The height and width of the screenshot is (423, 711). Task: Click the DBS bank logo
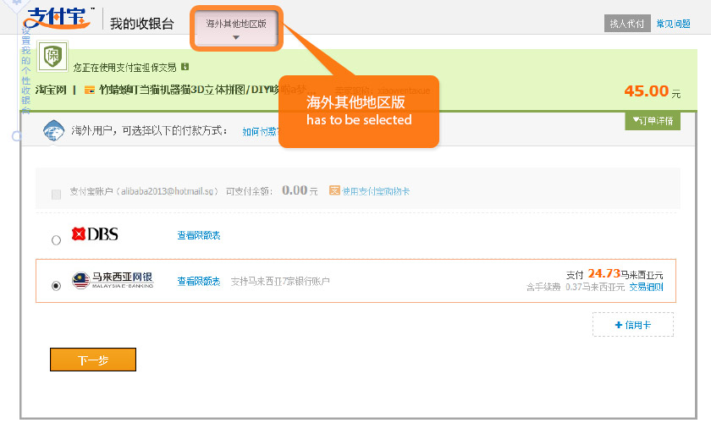click(95, 234)
